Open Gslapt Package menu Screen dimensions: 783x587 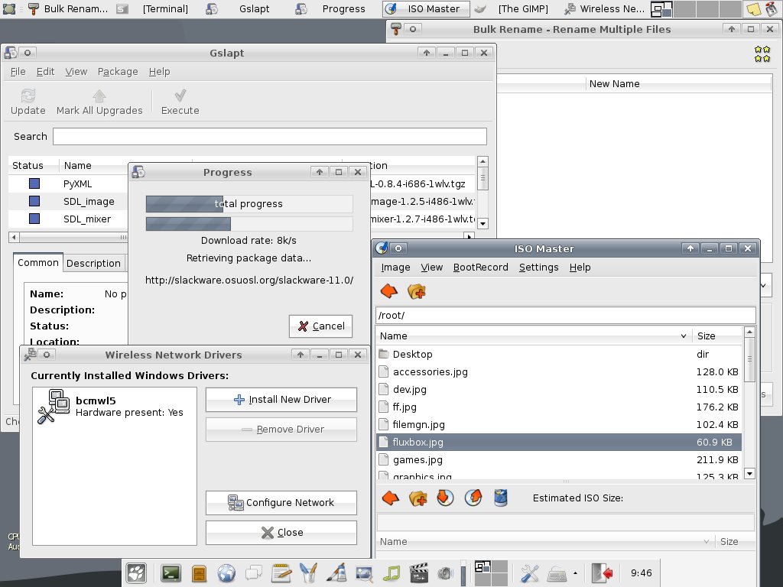click(x=118, y=71)
